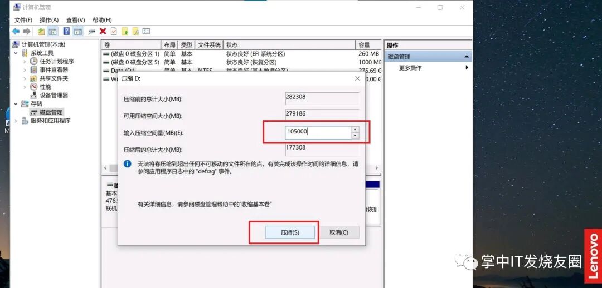Expand the 共享文件夹 tree node
Viewport: 602px width, 288px height.
click(x=25, y=78)
